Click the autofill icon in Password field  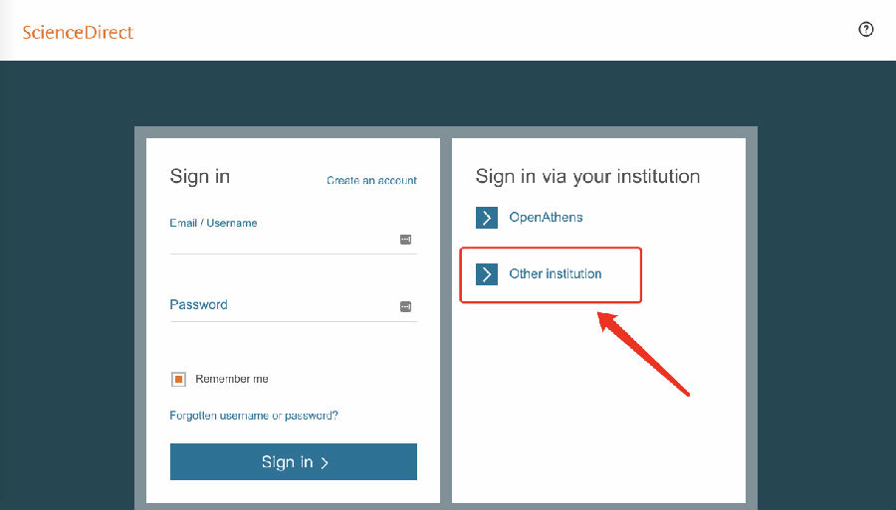(x=406, y=306)
